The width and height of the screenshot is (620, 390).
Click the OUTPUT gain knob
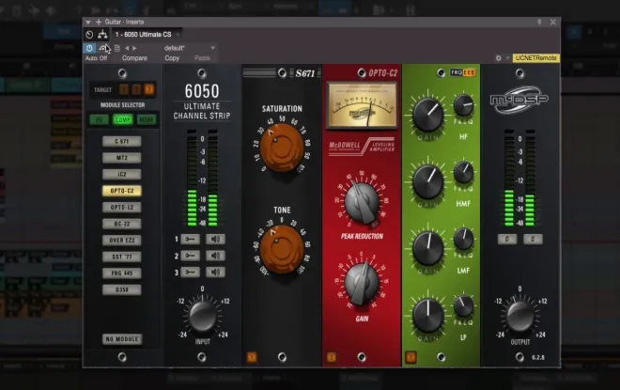coord(520,316)
